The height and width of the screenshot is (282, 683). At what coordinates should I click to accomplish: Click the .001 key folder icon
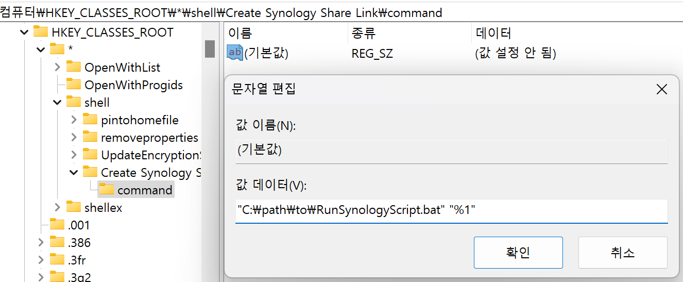coord(57,225)
